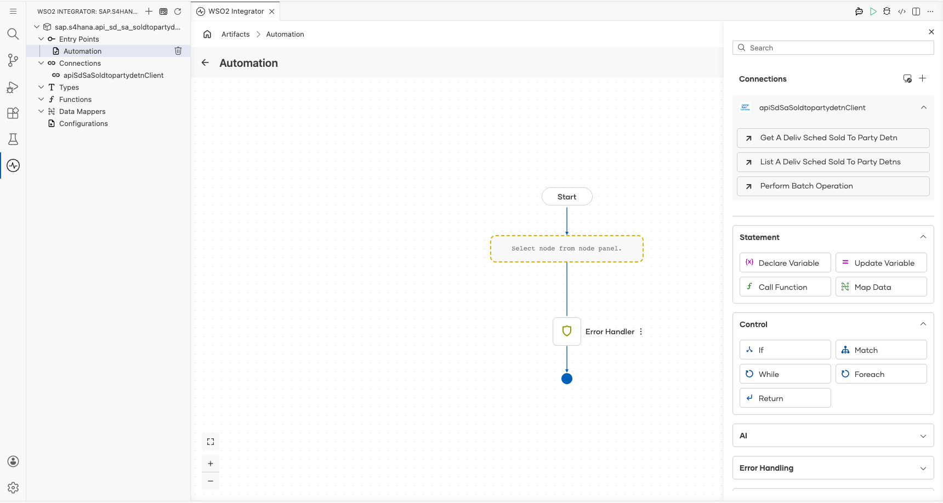
Task: Fit diagram to screen
Action: (x=211, y=442)
